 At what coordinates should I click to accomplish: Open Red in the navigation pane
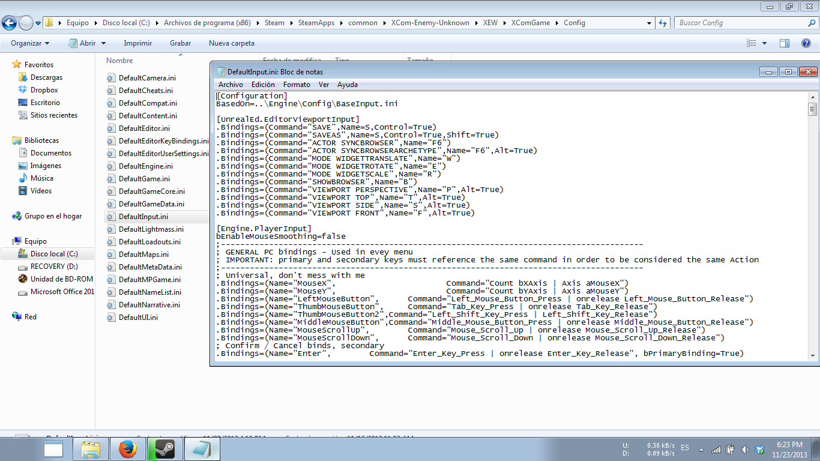tap(30, 317)
